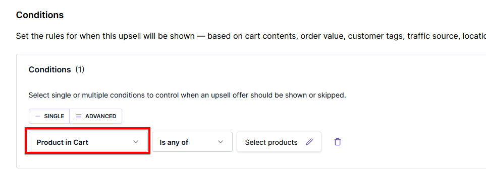Click the chevron inside Is any of field

[221, 142]
